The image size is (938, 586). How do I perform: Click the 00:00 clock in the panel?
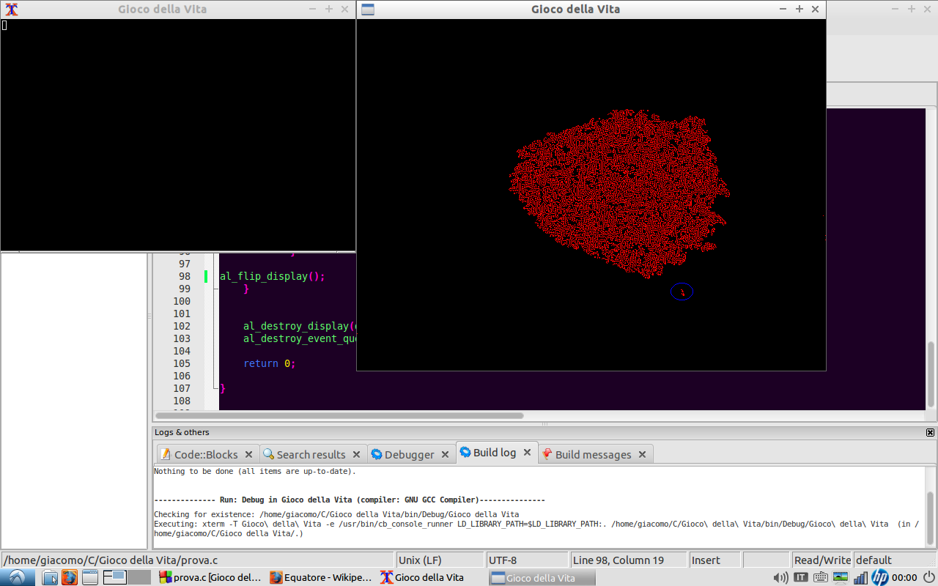pyautogui.click(x=905, y=578)
